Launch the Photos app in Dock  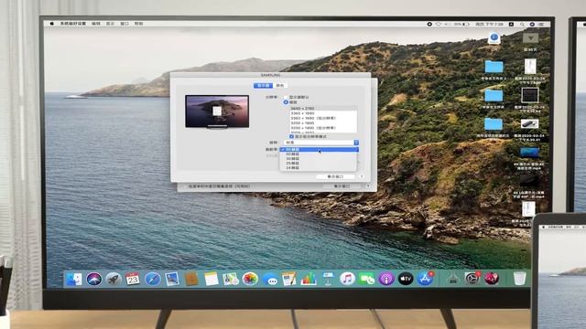[250, 279]
